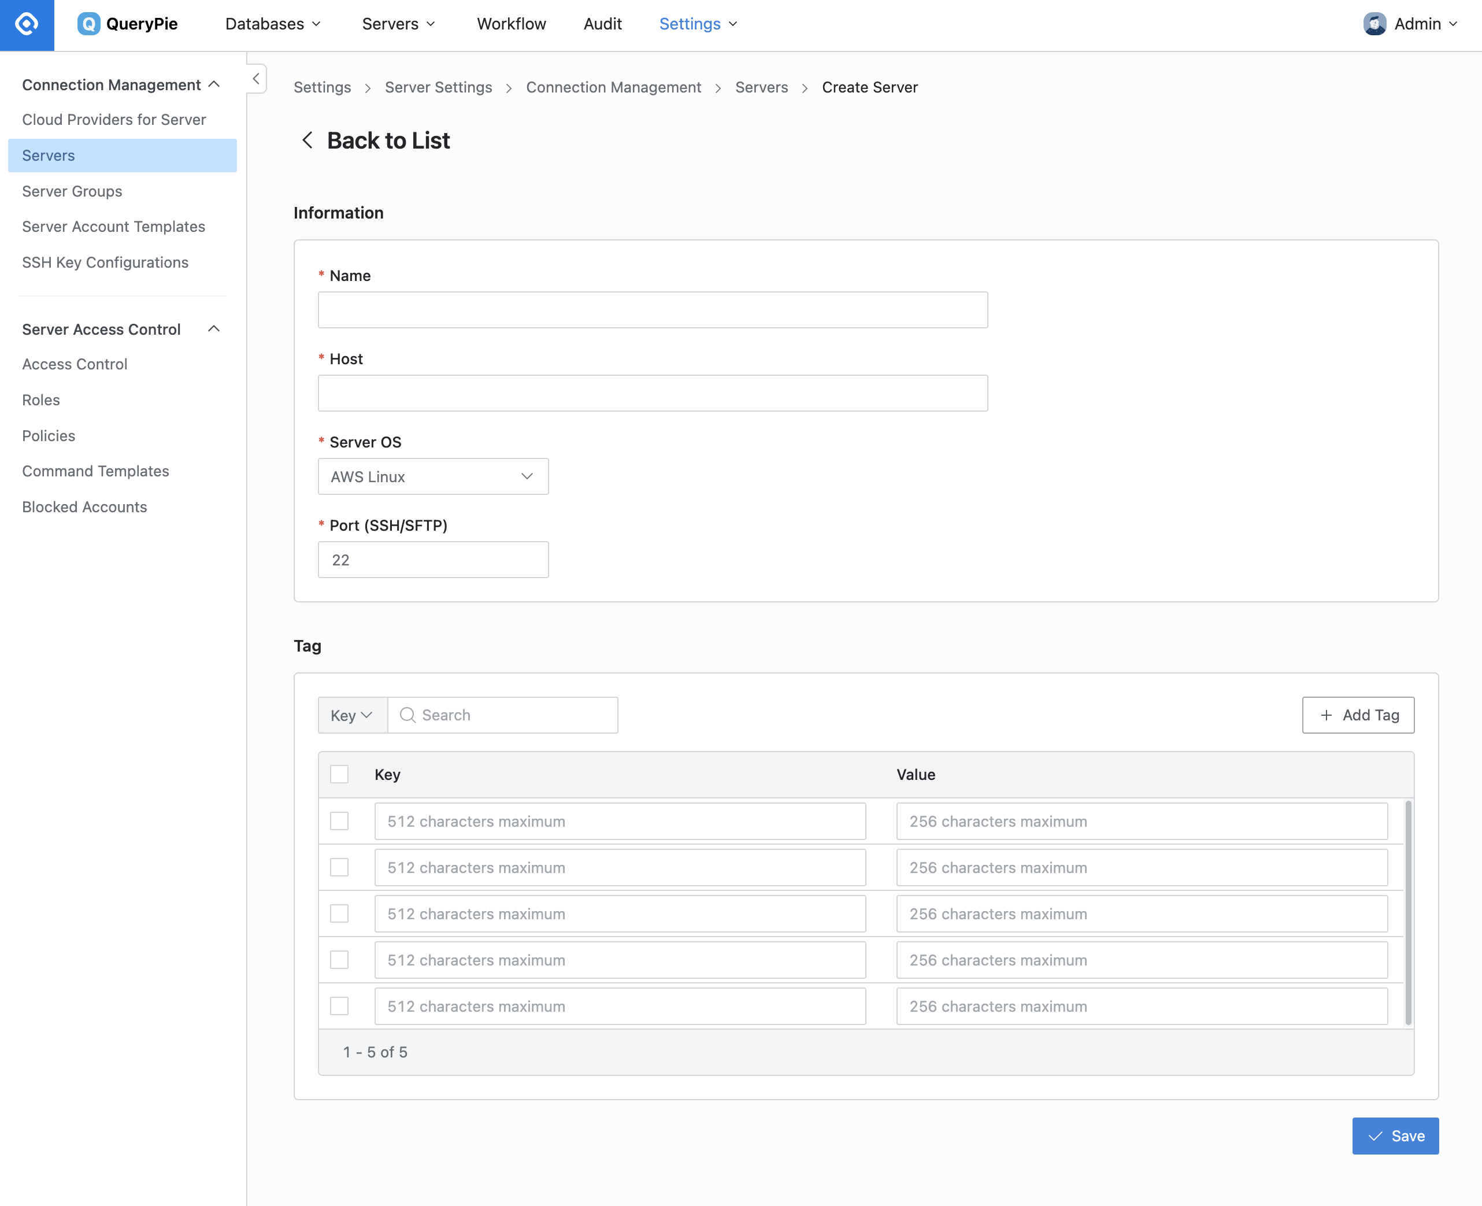Screen dimensions: 1482x1206
Task: Tick the last tag row checkbox
Action: pyautogui.click(x=339, y=1006)
